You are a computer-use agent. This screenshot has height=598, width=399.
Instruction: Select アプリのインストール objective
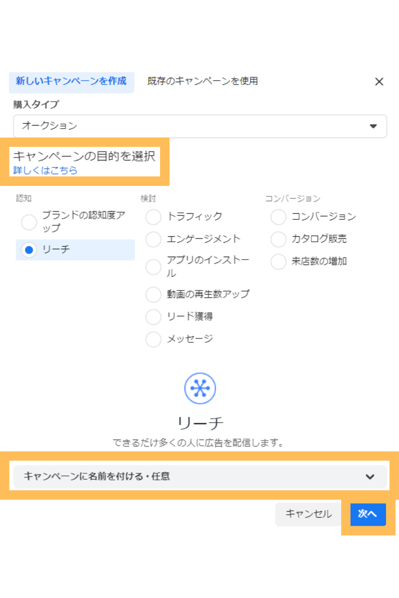[154, 267]
